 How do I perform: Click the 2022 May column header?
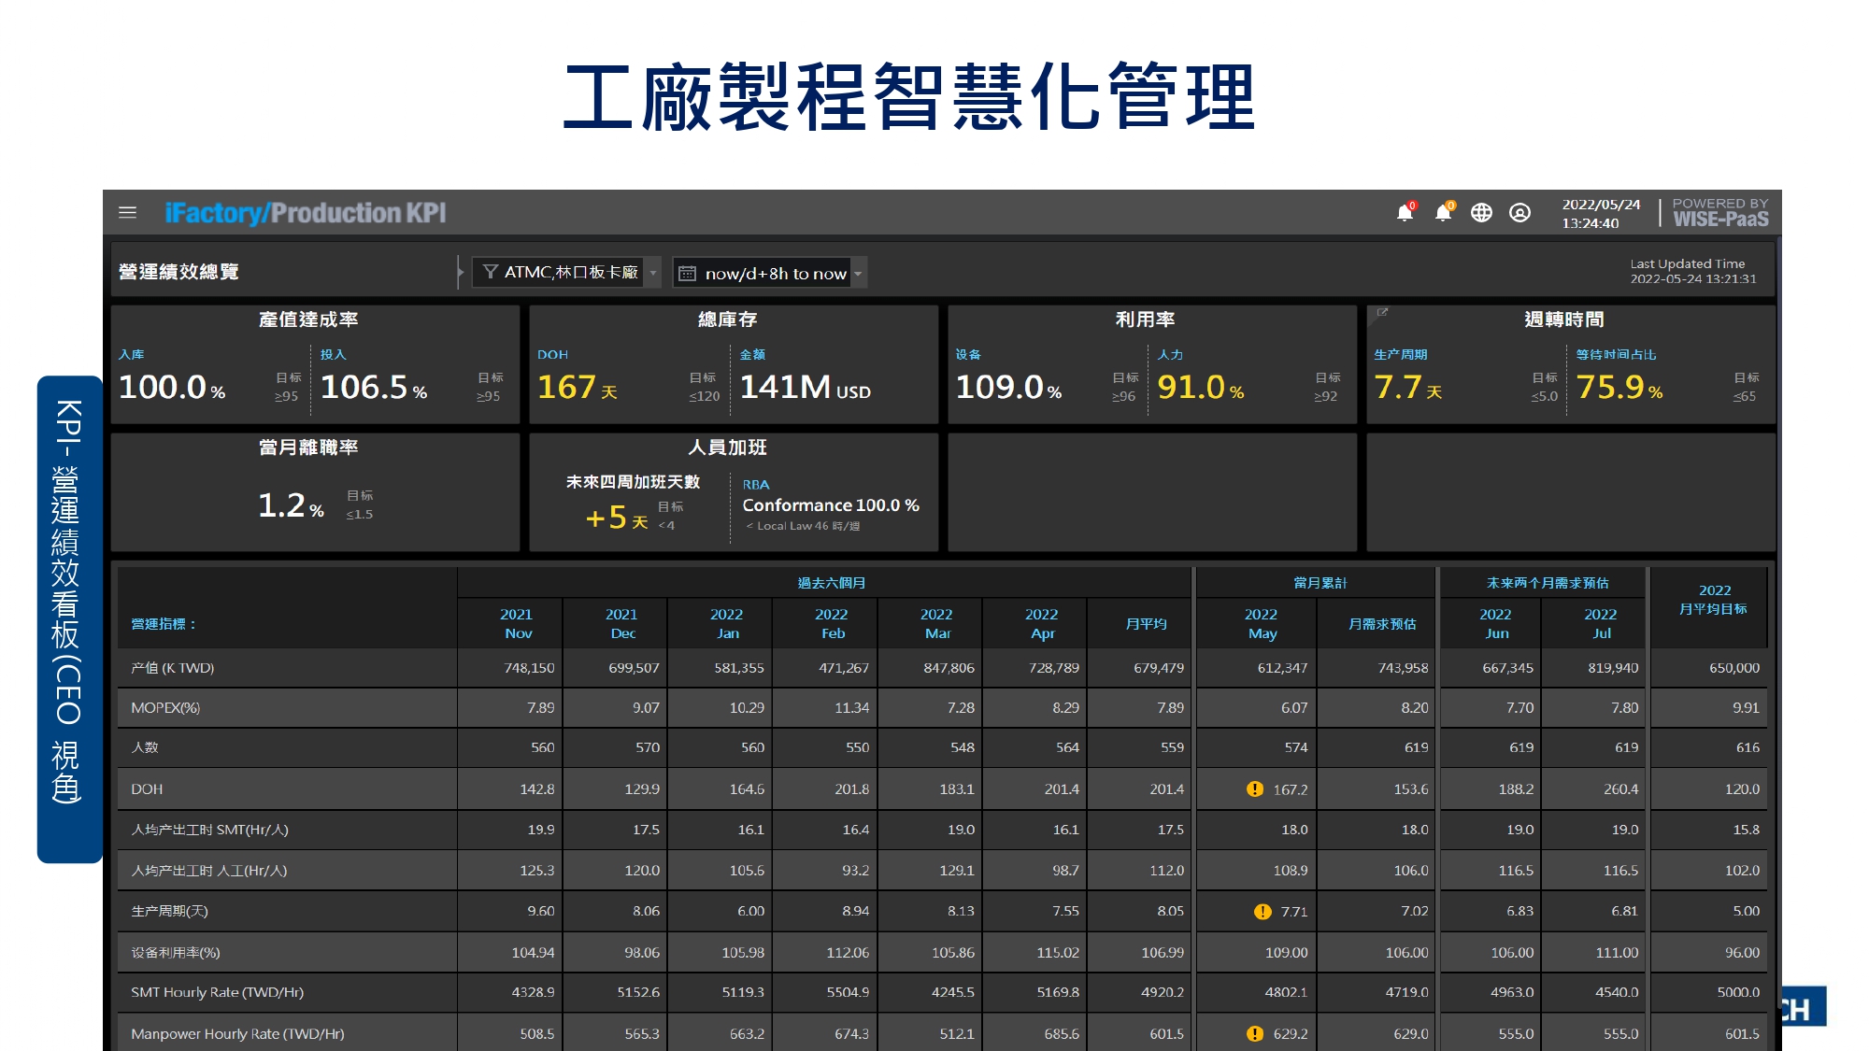coord(1261,623)
